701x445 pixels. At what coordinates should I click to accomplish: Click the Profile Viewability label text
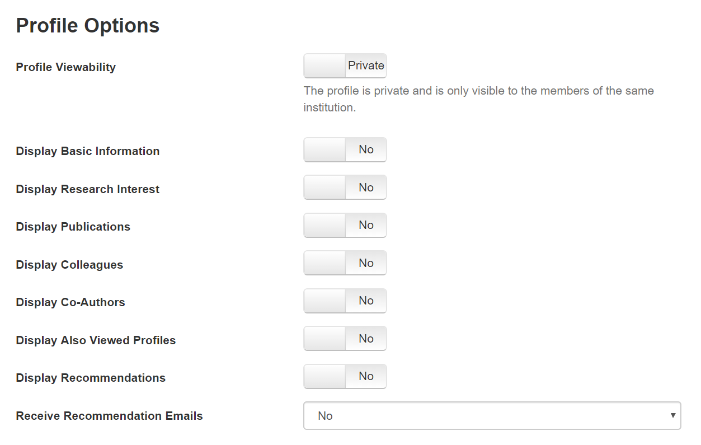point(66,67)
